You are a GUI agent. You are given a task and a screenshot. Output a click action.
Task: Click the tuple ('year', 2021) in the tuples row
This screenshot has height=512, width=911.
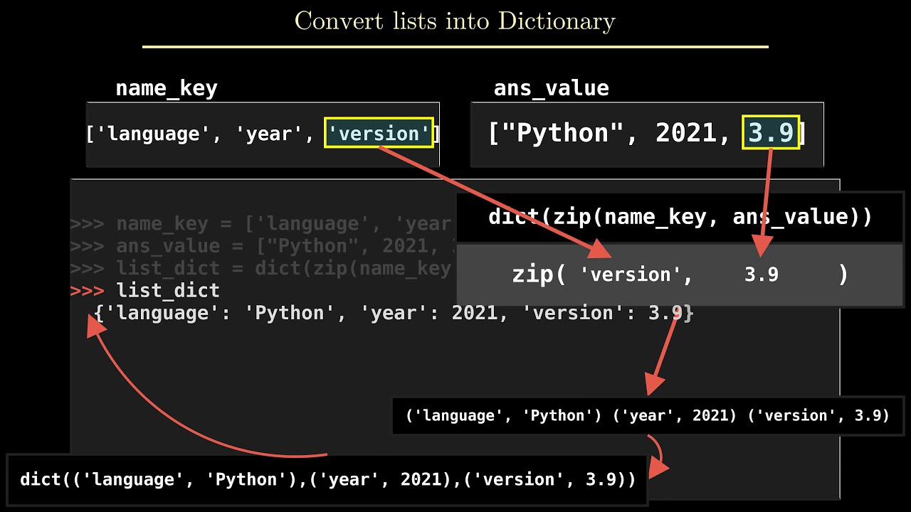(676, 415)
